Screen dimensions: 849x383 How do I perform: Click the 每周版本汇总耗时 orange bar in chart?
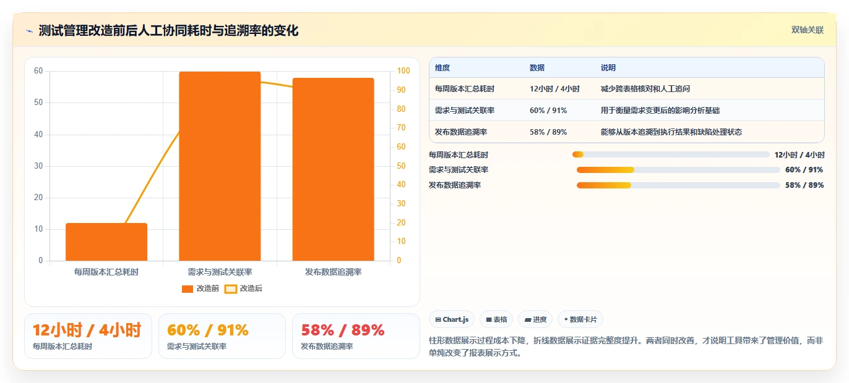106,242
